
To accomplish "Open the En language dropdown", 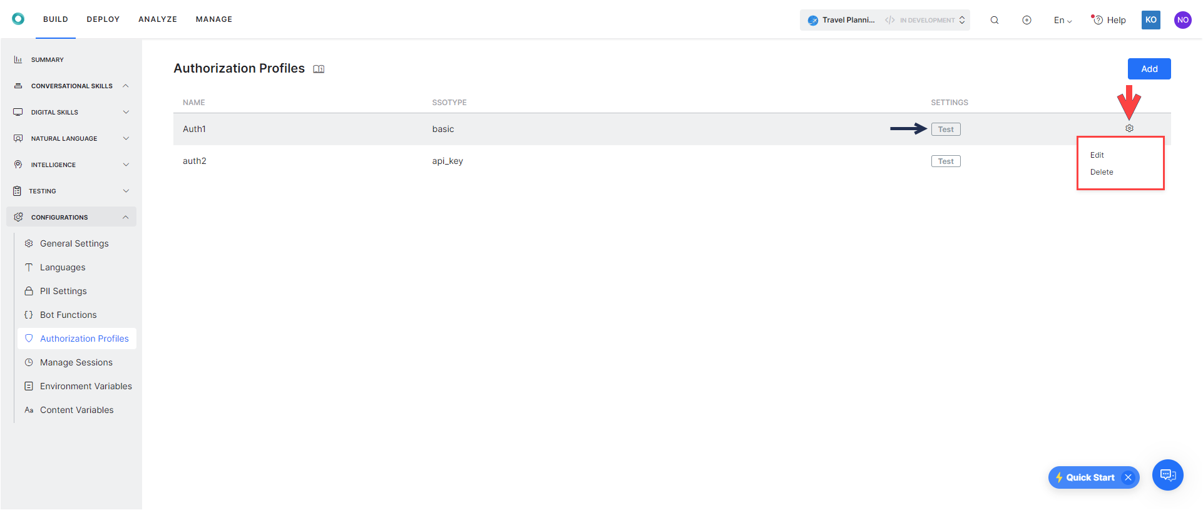I will point(1062,20).
